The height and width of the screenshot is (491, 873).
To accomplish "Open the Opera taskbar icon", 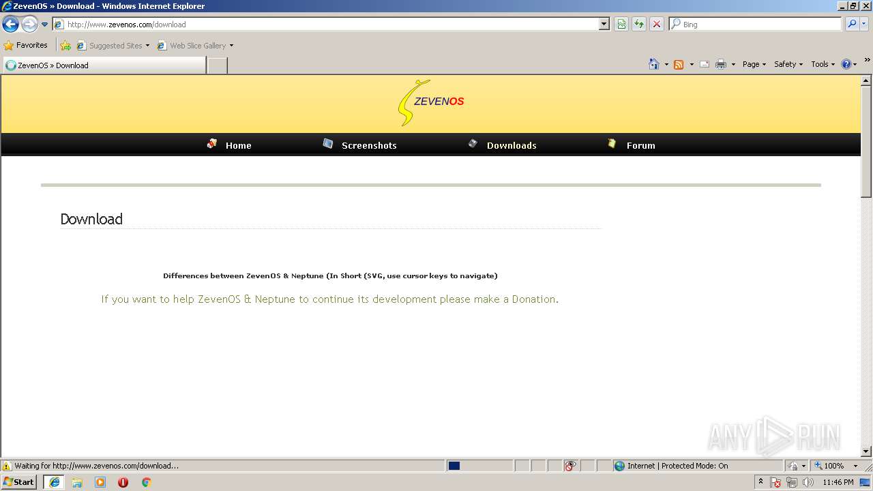I will pos(123,482).
